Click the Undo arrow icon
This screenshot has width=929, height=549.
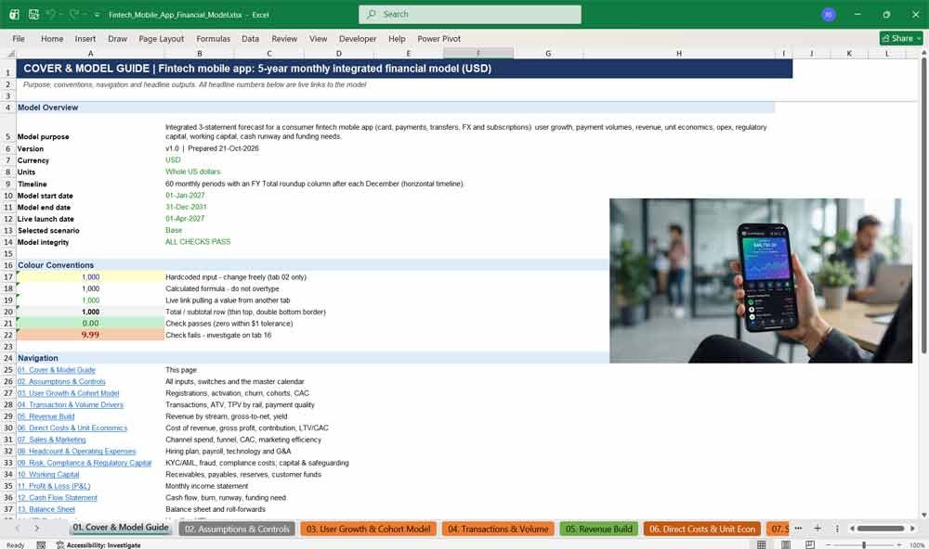(x=52, y=14)
